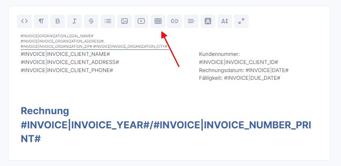The image size is (341, 166).
Task: Open the HTML source code view
Action: (24, 21)
